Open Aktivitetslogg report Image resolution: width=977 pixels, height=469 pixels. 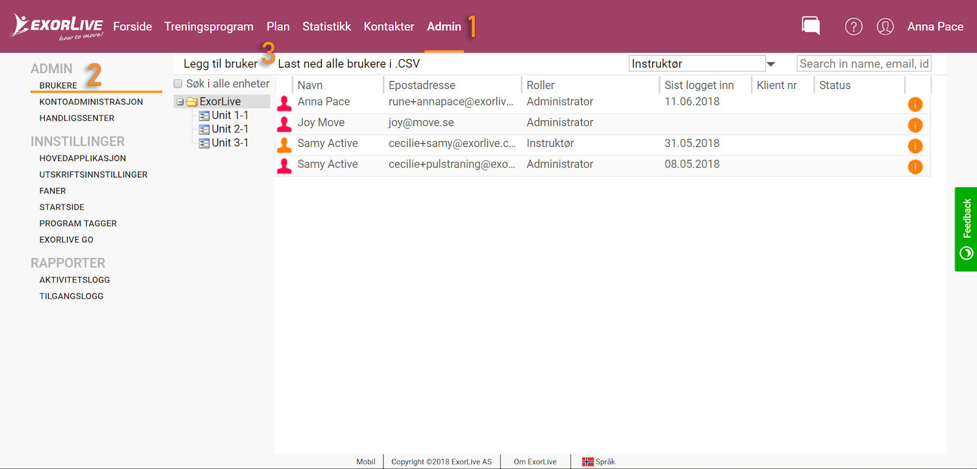click(x=74, y=280)
